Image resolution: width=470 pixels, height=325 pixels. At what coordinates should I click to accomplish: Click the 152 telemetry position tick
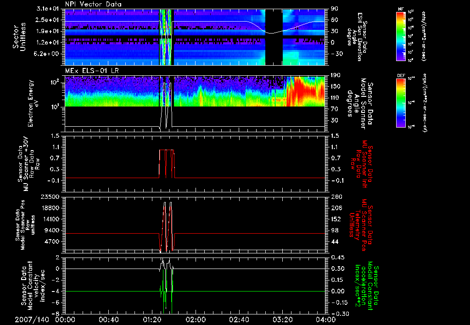point(336,219)
